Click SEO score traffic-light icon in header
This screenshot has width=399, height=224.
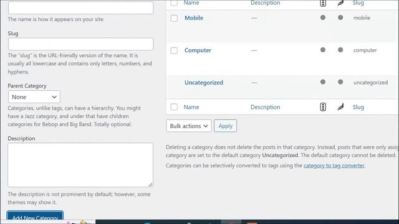[323, 2]
